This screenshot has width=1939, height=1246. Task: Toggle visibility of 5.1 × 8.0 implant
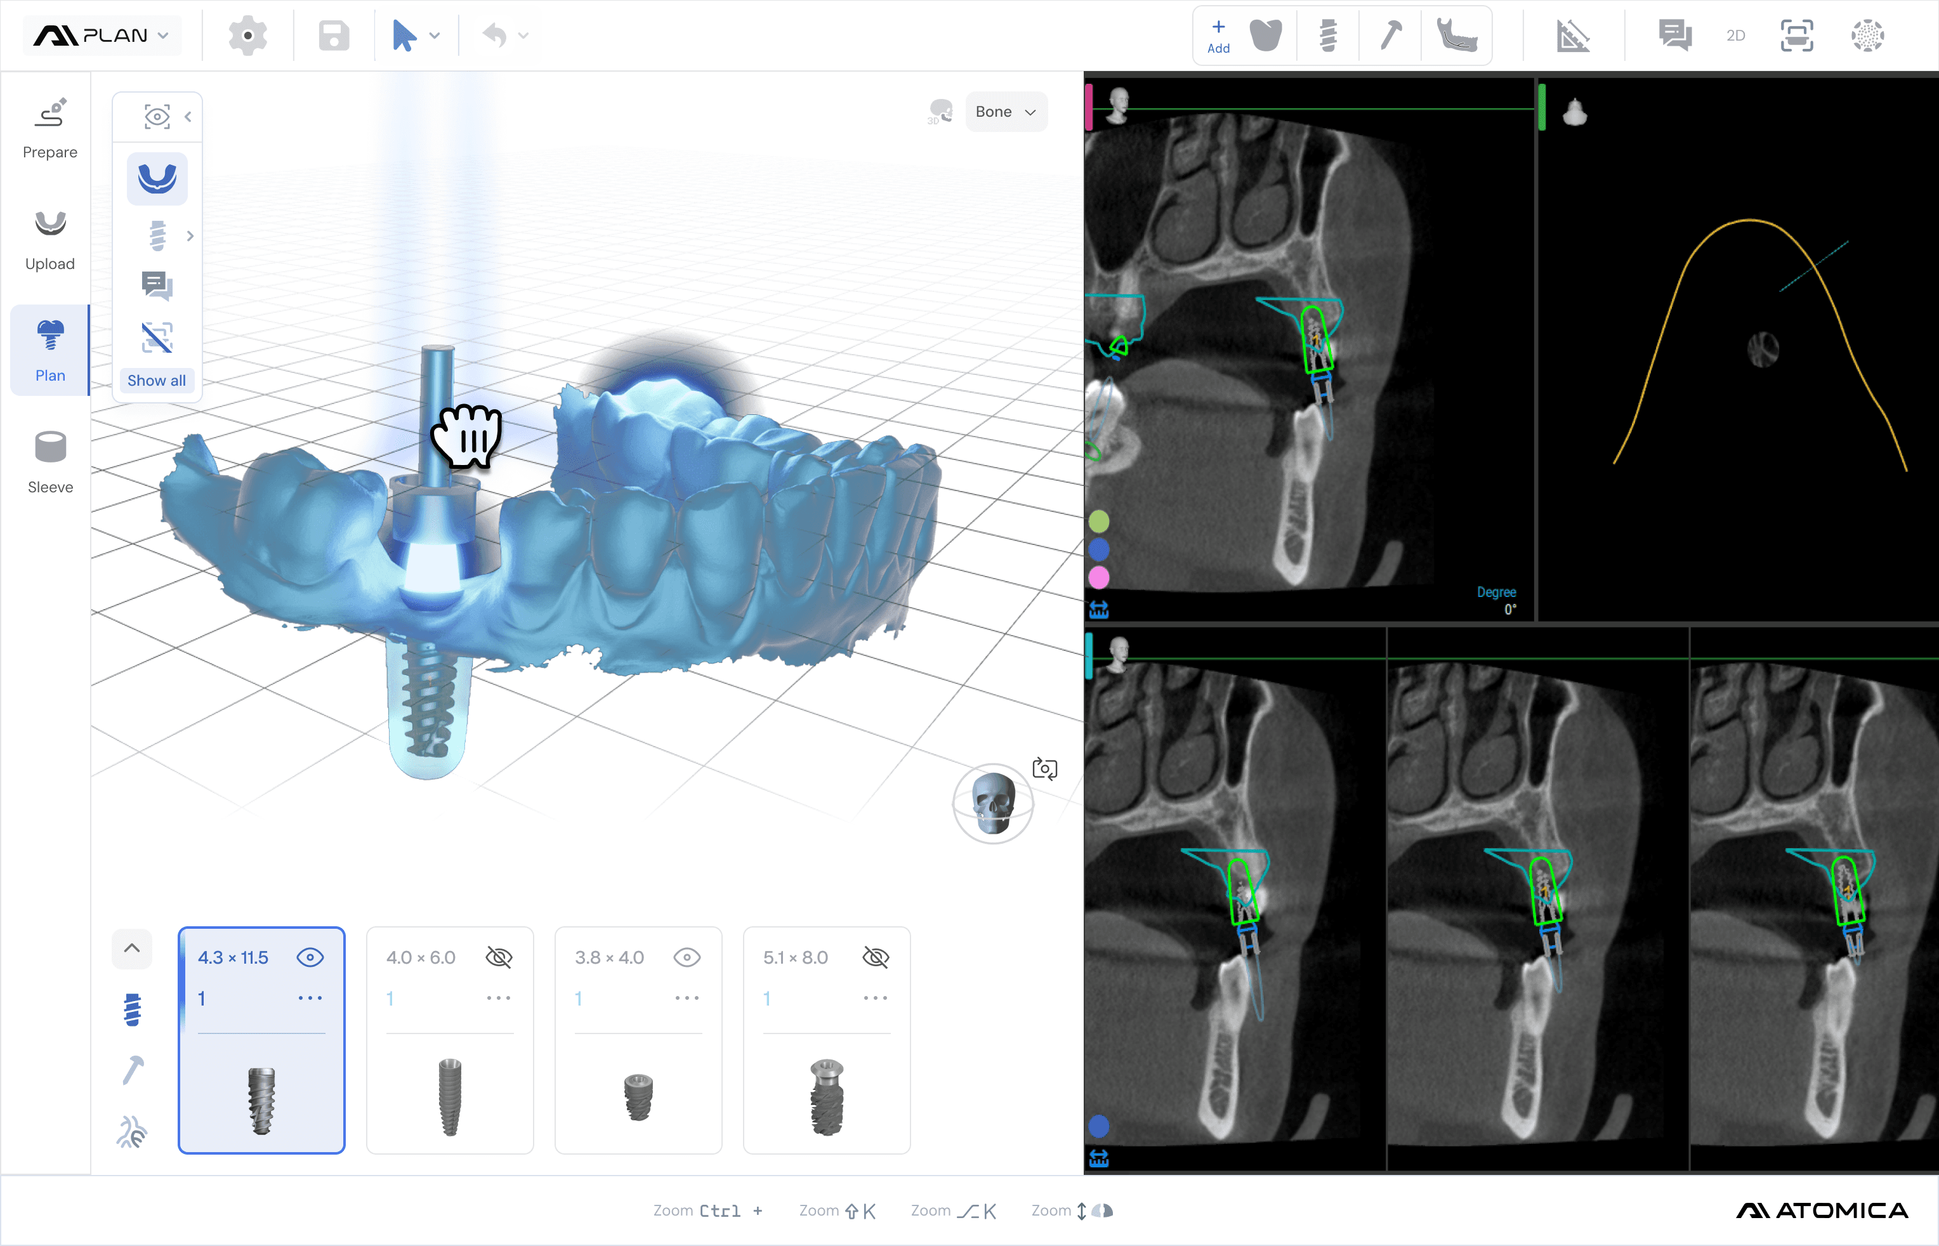tap(875, 957)
